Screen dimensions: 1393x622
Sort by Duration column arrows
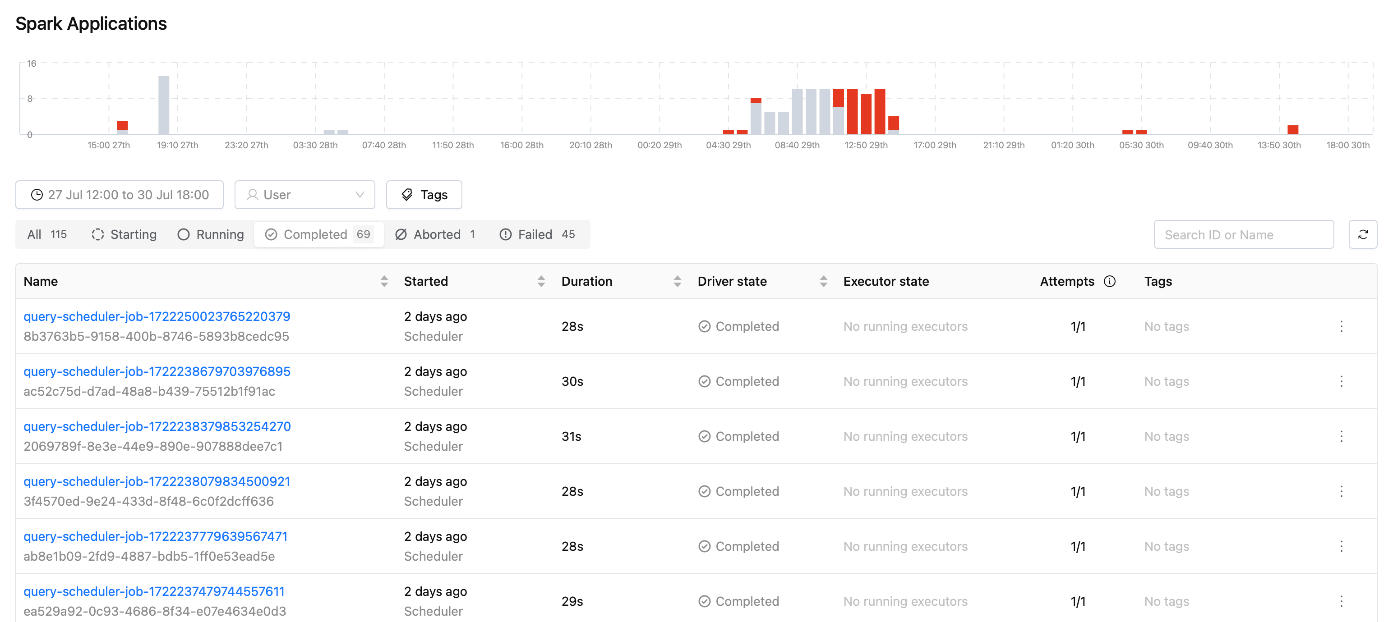[x=677, y=282]
